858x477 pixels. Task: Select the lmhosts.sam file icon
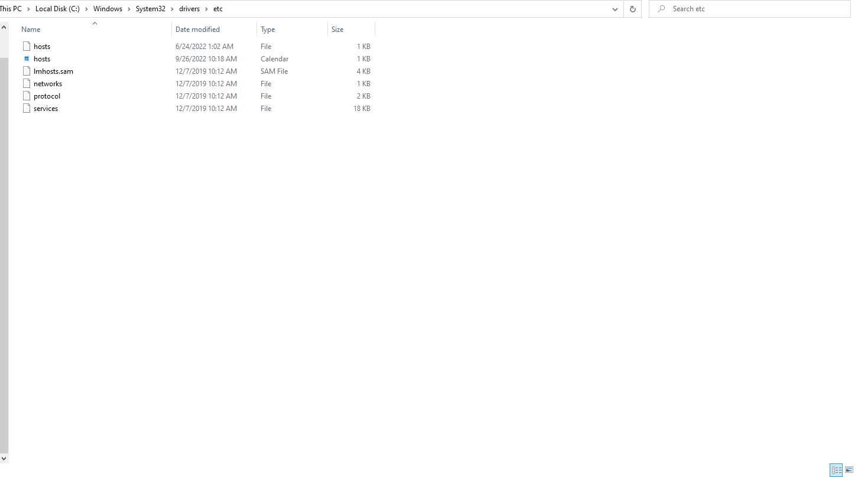click(27, 71)
